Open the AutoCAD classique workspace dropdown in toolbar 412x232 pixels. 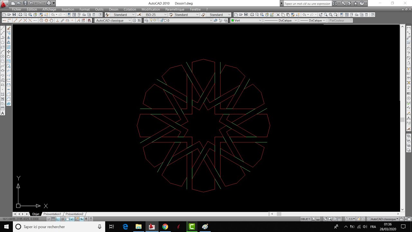pyautogui.click(x=113, y=20)
